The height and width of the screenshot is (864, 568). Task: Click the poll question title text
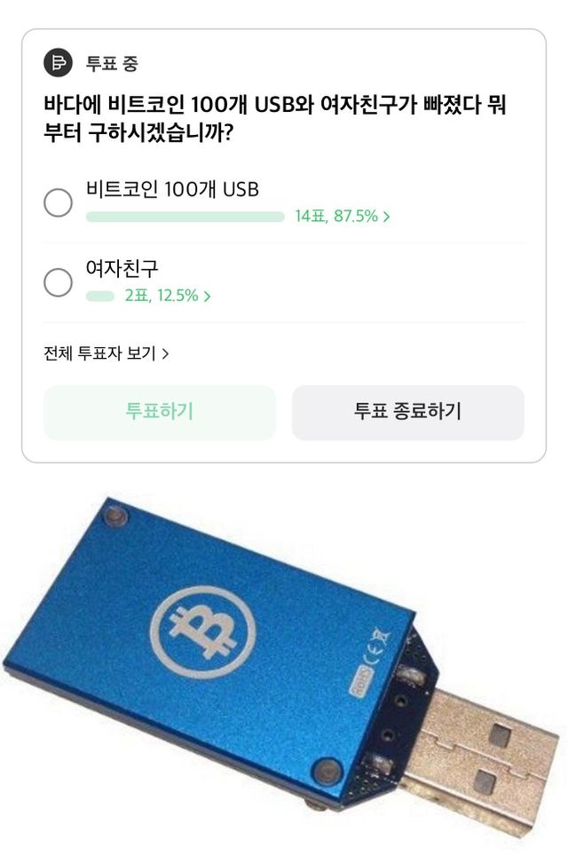pos(275,118)
